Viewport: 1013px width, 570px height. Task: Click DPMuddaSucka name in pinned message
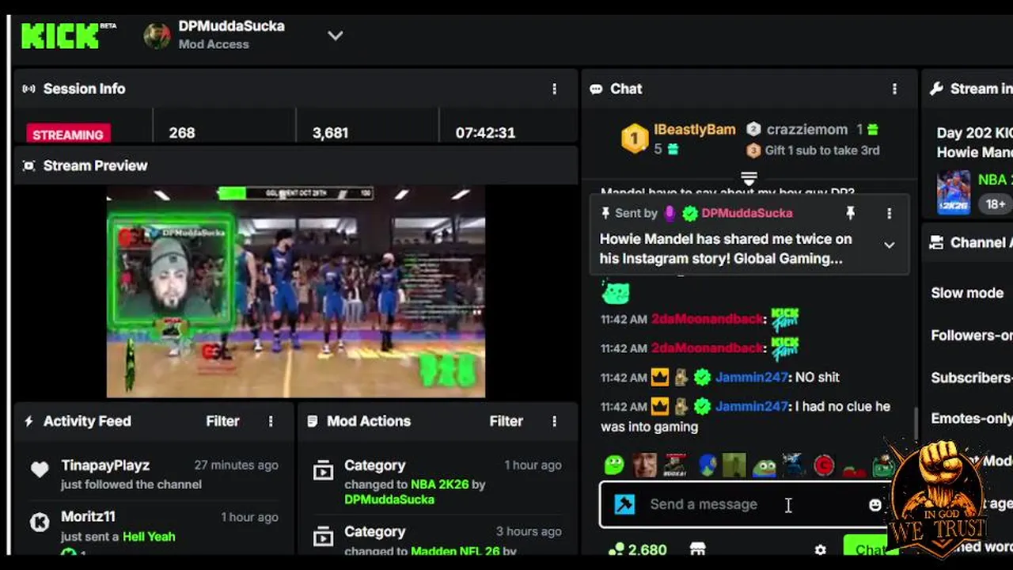746,213
